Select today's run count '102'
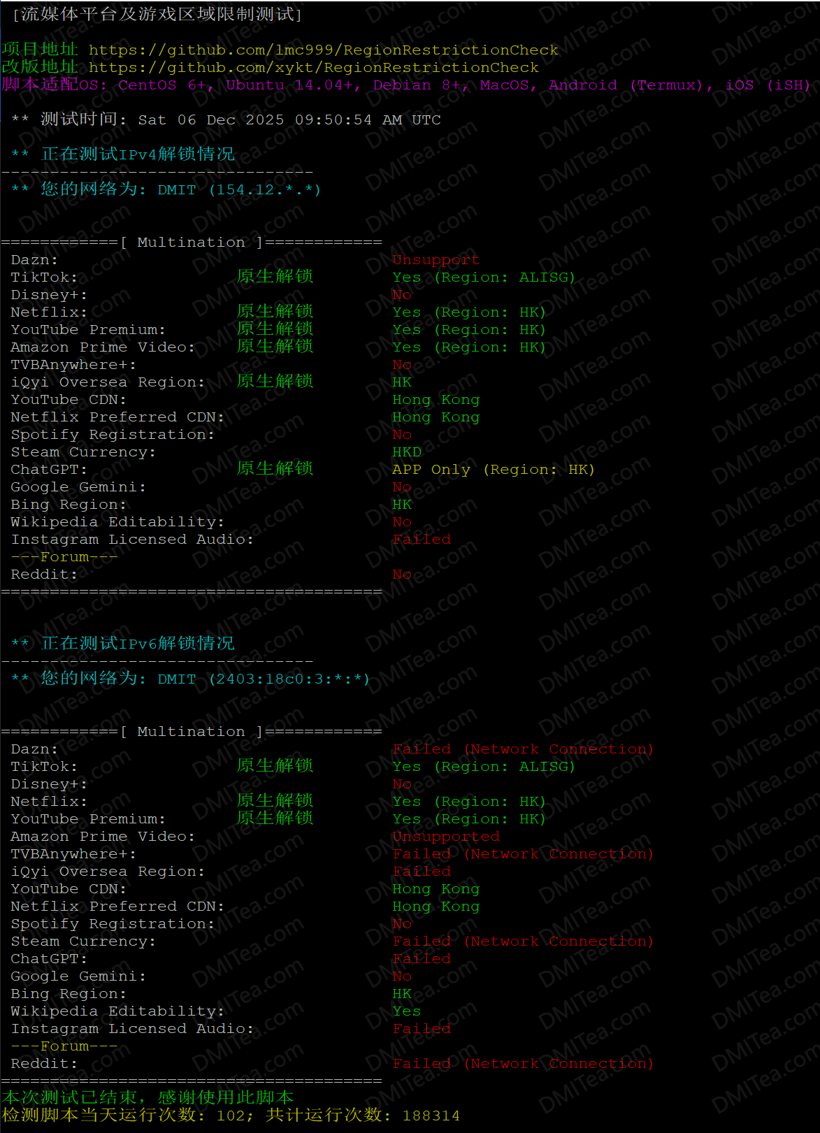The image size is (820, 1133). pos(230,1116)
